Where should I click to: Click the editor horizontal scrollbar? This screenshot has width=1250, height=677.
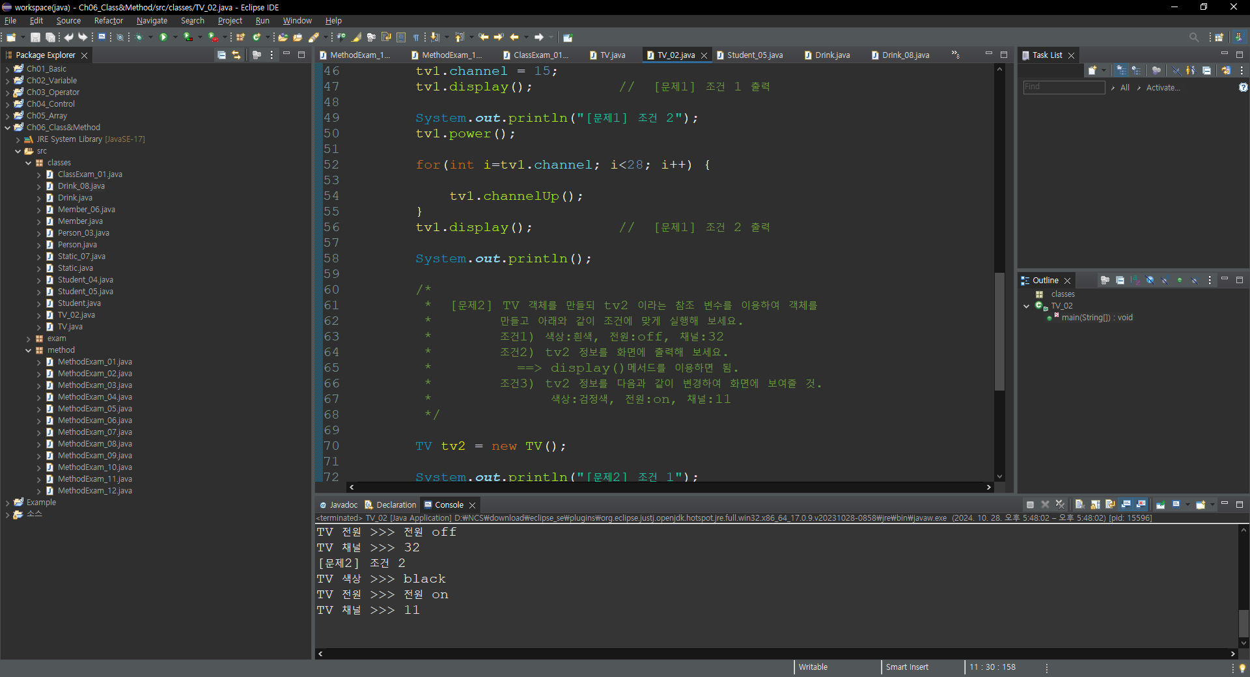(670, 487)
